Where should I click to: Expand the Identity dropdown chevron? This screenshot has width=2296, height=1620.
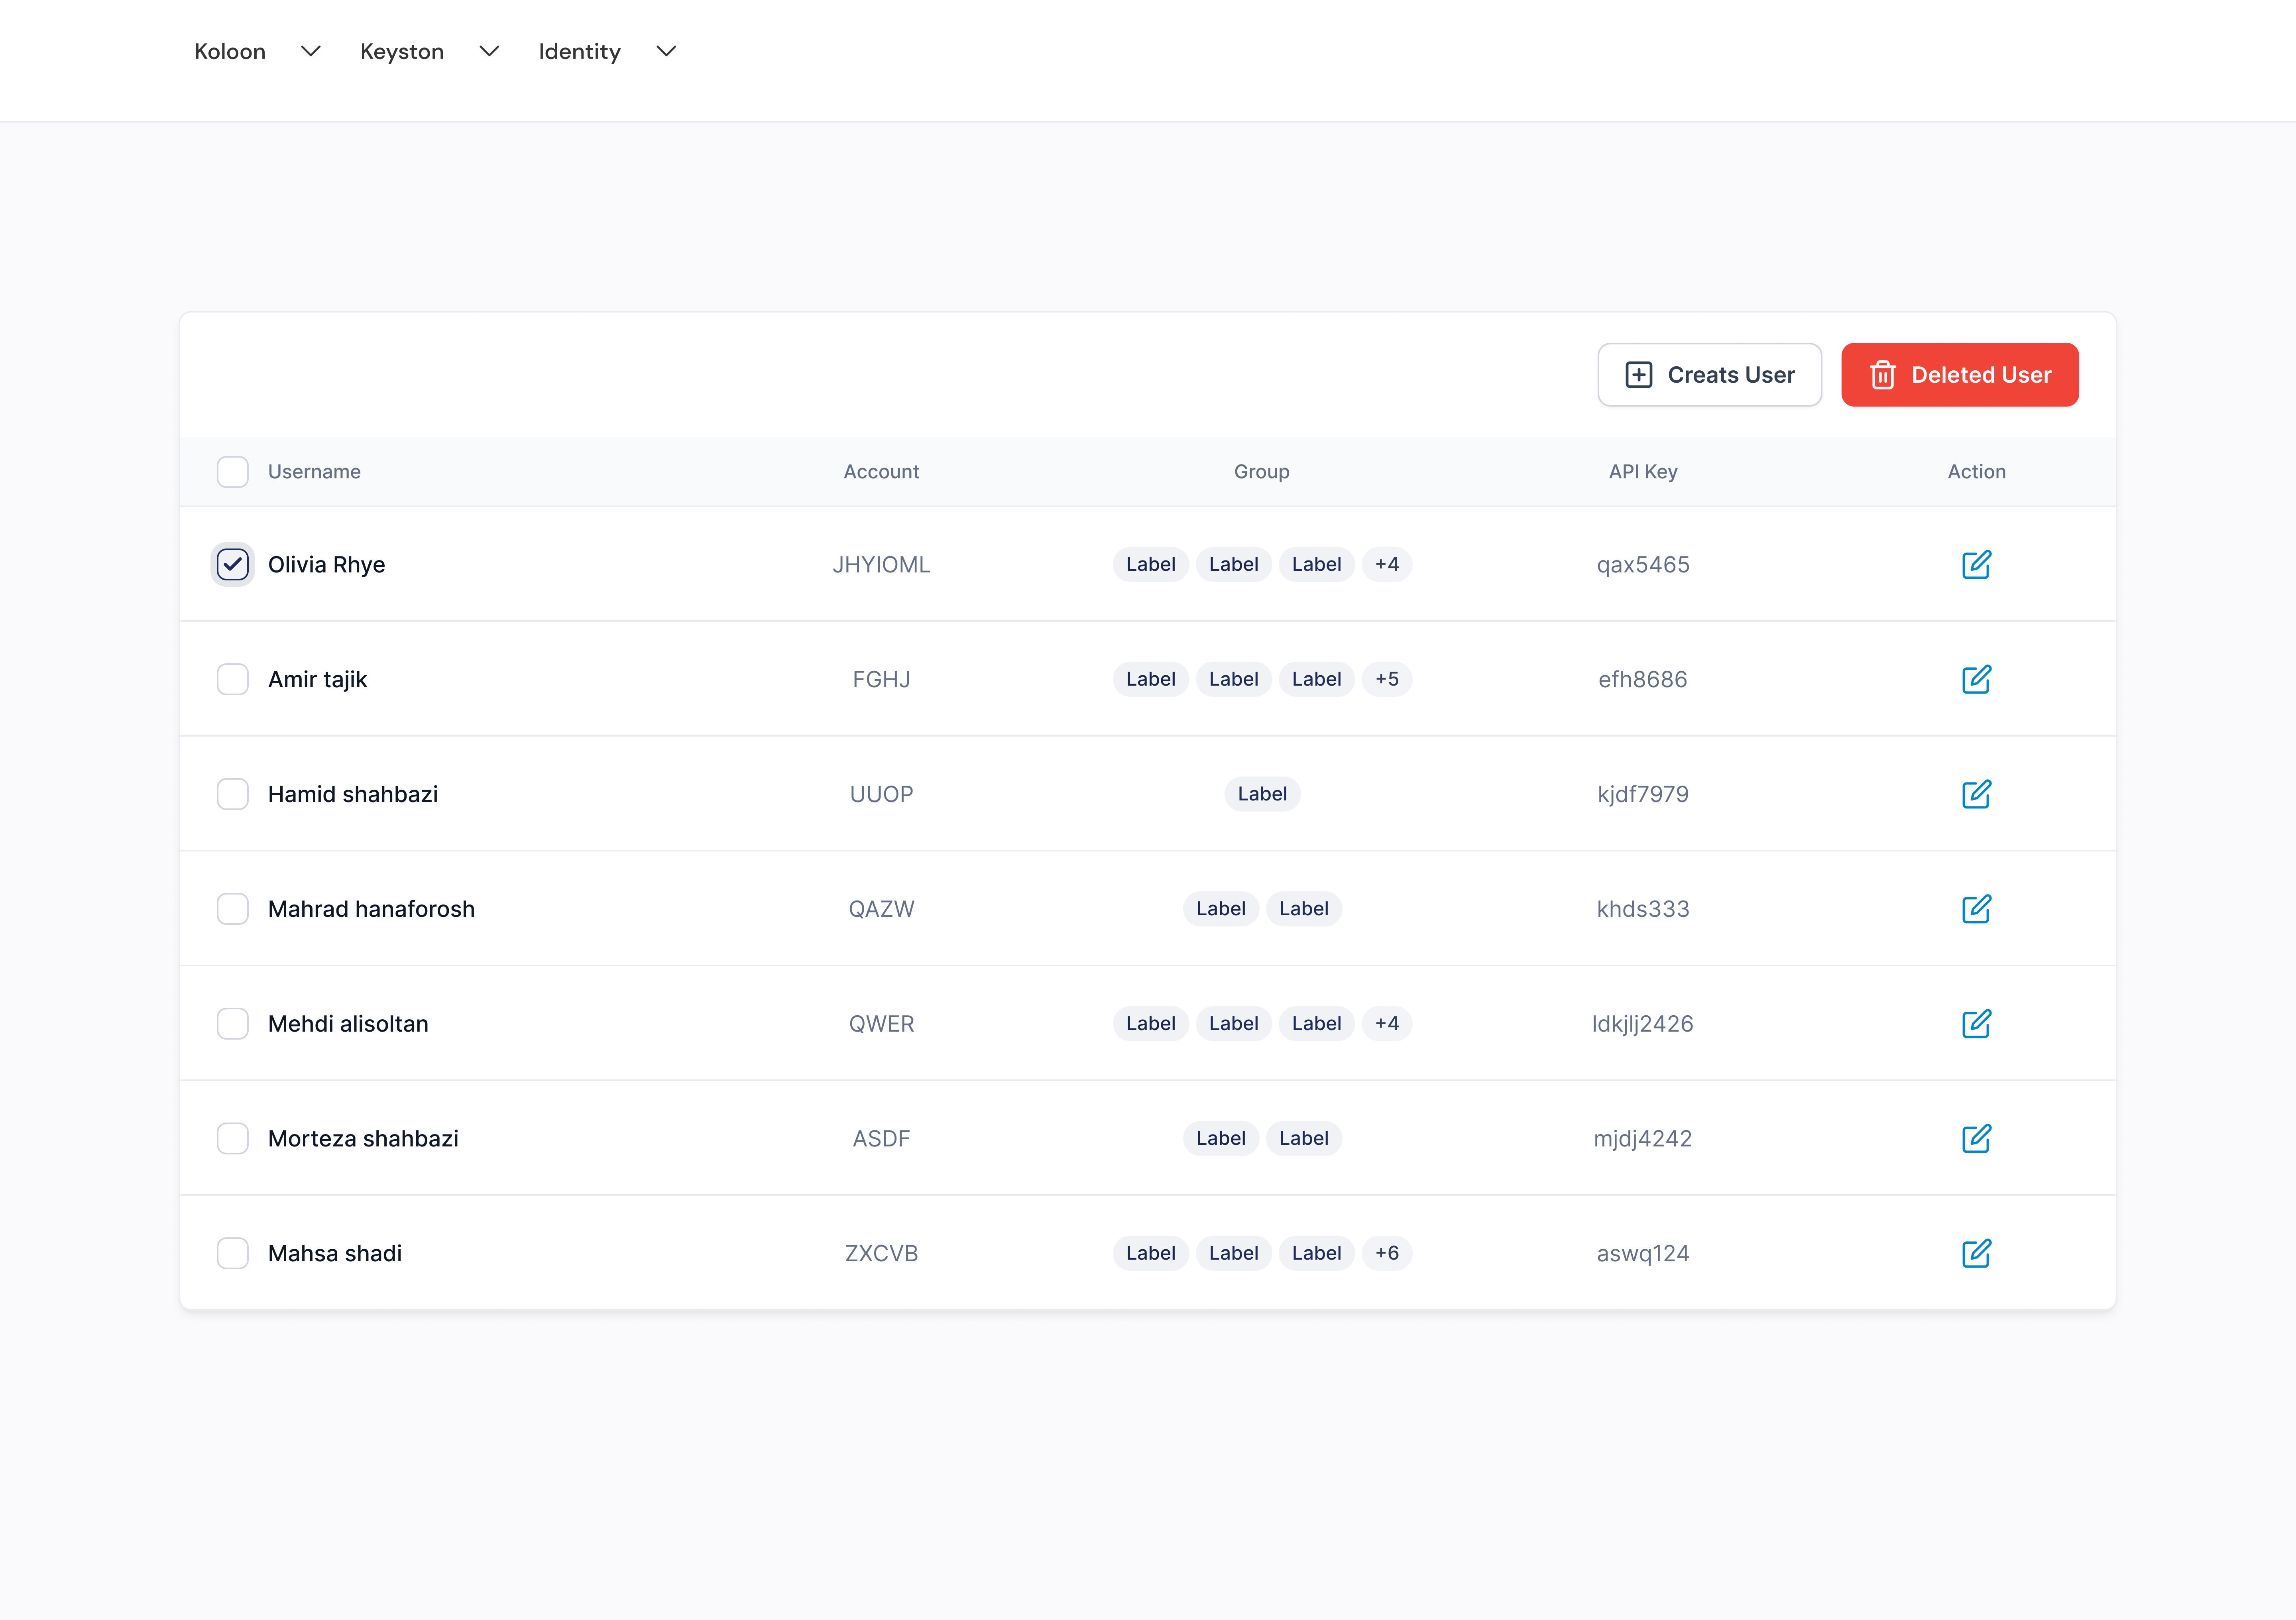[x=666, y=51]
